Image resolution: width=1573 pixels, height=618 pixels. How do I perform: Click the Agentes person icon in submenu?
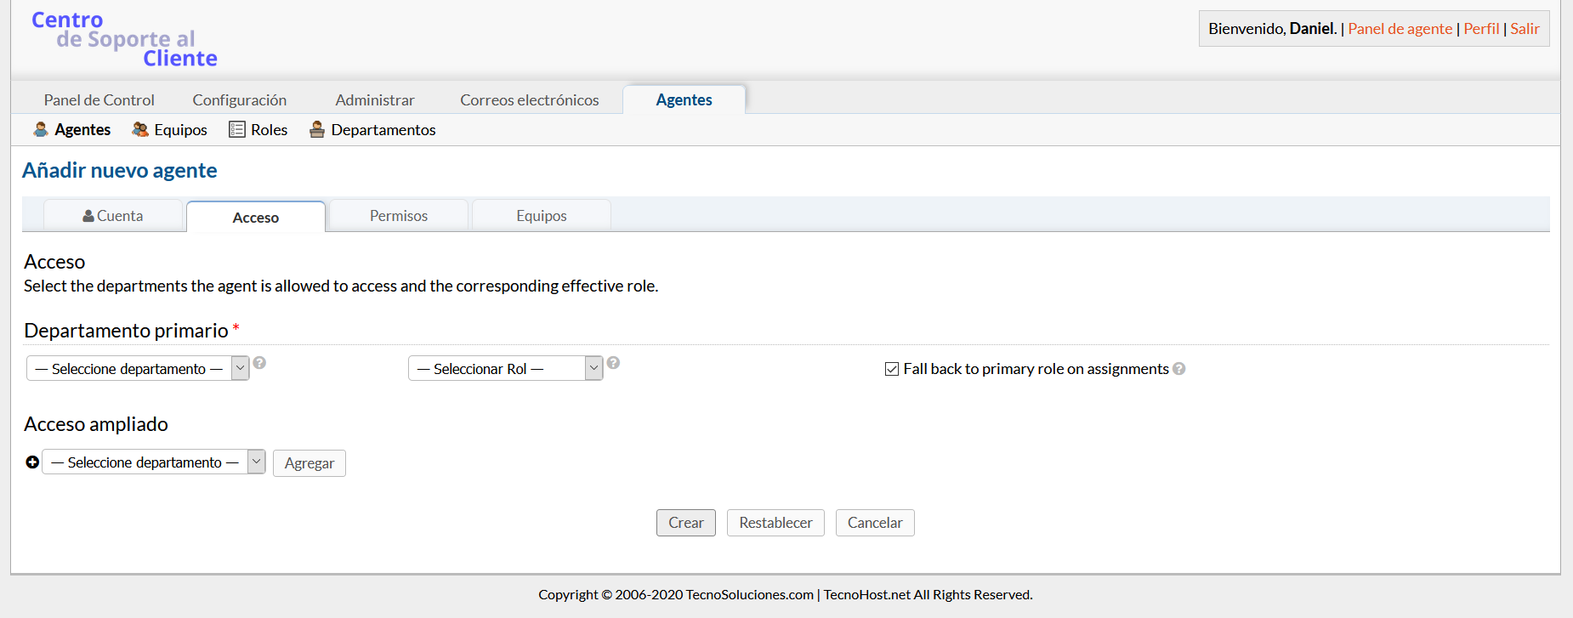point(40,129)
